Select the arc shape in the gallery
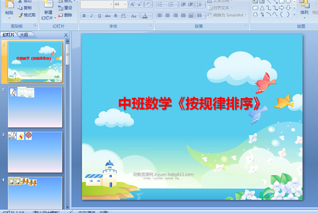The image size is (318, 213). (x=269, y=15)
